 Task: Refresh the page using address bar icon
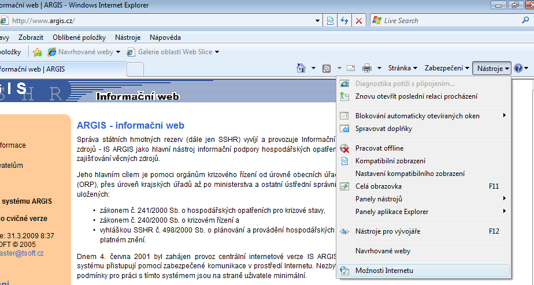coord(344,20)
